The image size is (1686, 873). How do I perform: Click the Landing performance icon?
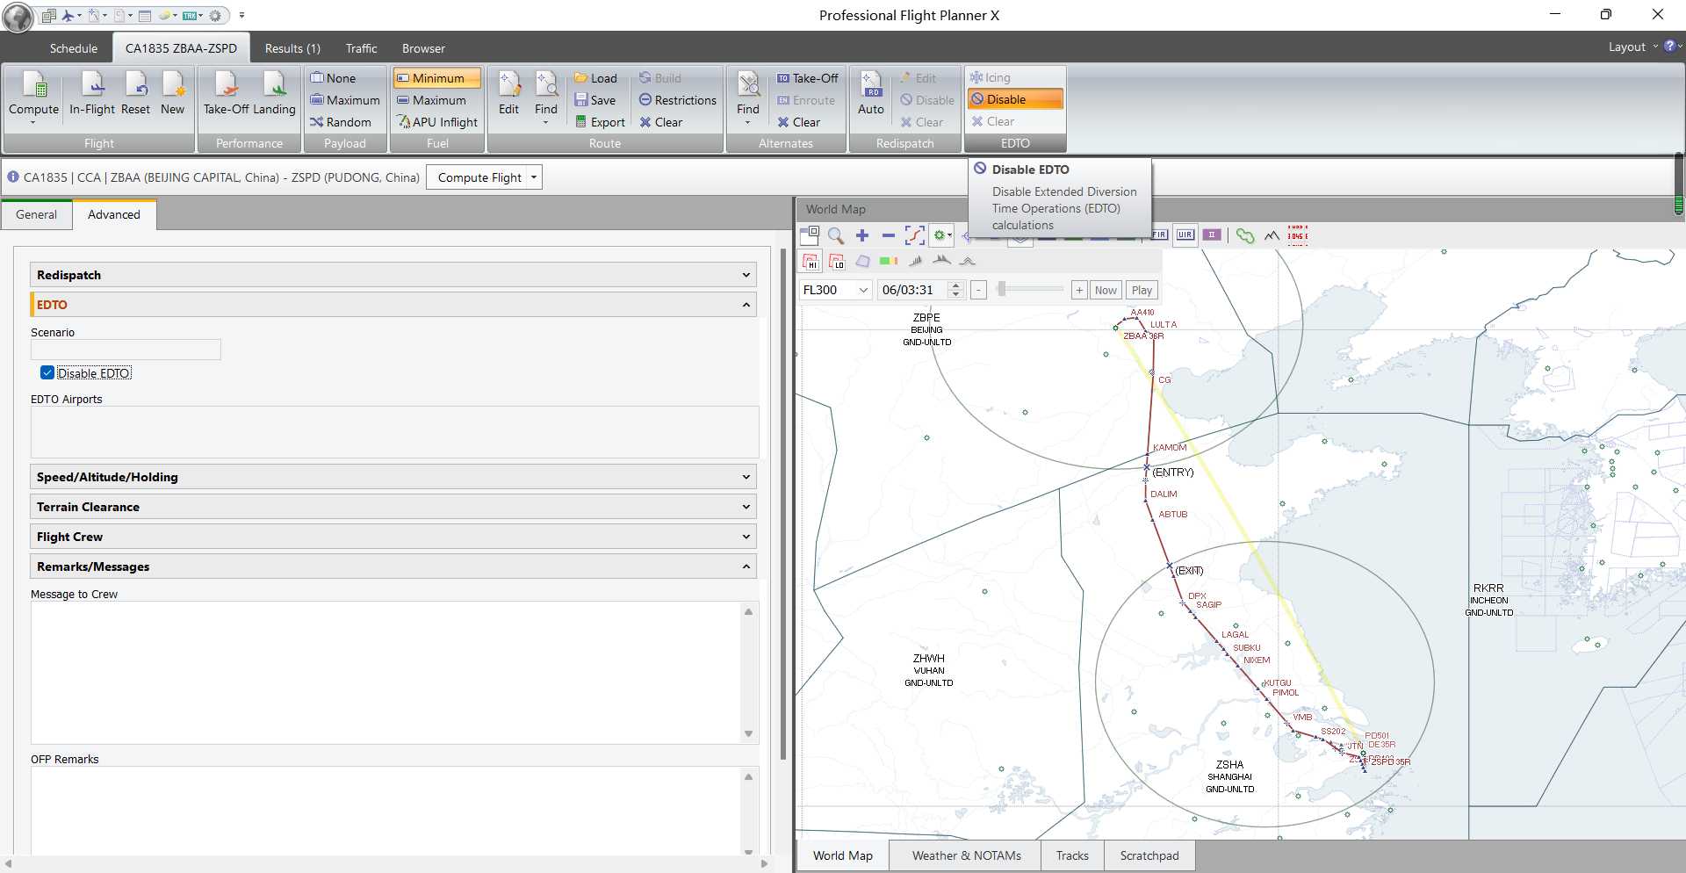(x=274, y=86)
